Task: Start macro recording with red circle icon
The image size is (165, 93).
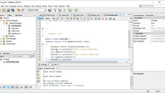Action: pos(103,19)
